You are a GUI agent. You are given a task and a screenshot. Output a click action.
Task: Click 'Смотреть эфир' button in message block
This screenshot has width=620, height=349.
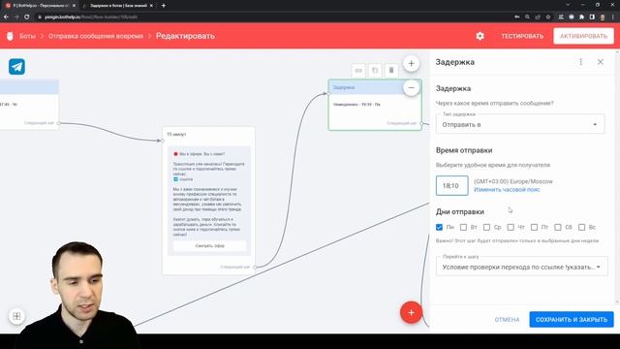[x=209, y=245]
